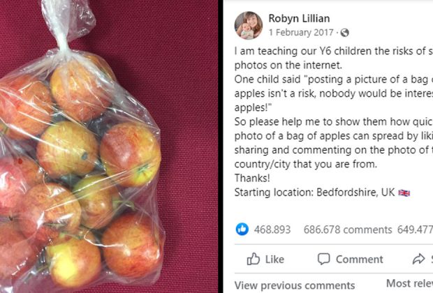Click the UK flag emoji
This screenshot has height=293, width=433.
pos(404,193)
